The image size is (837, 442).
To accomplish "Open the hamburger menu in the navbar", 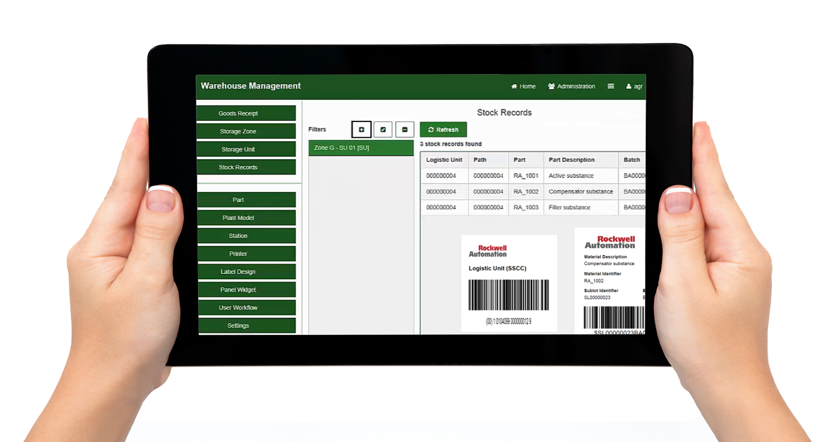I will click(x=610, y=86).
